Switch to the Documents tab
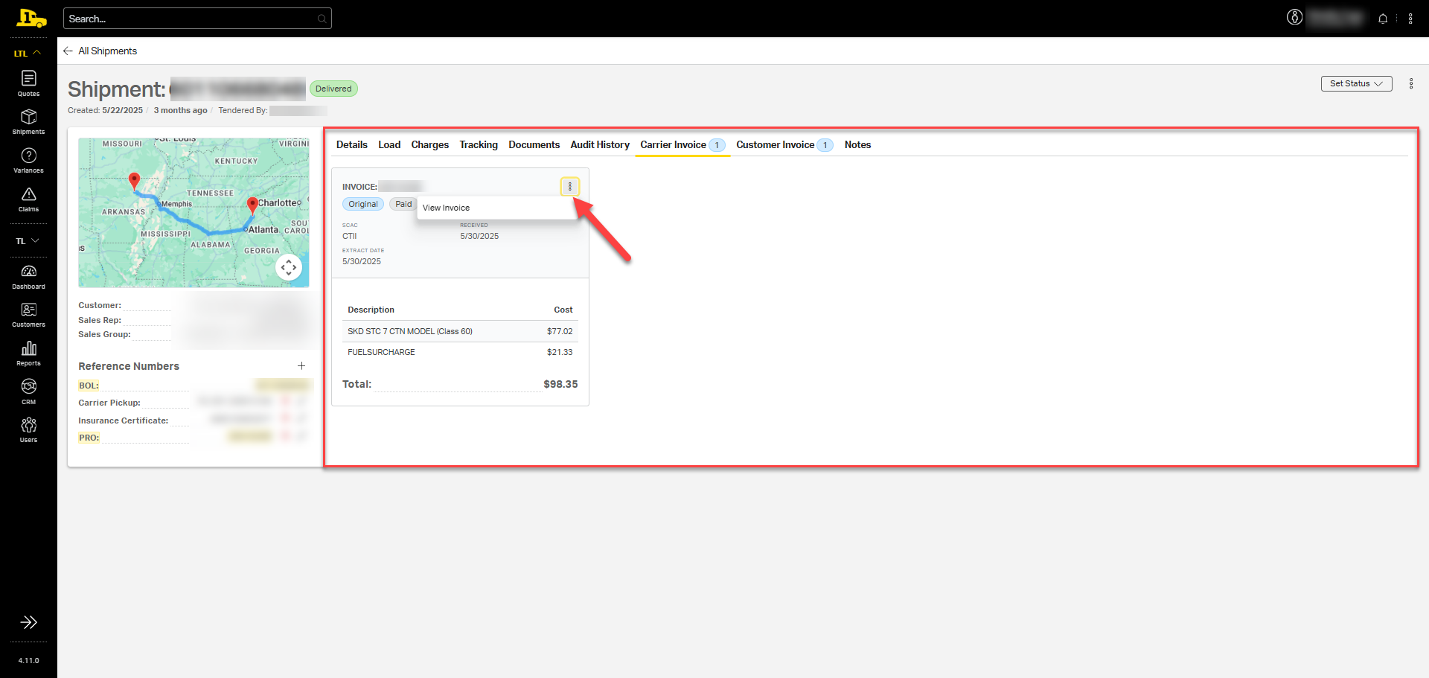 coord(534,144)
